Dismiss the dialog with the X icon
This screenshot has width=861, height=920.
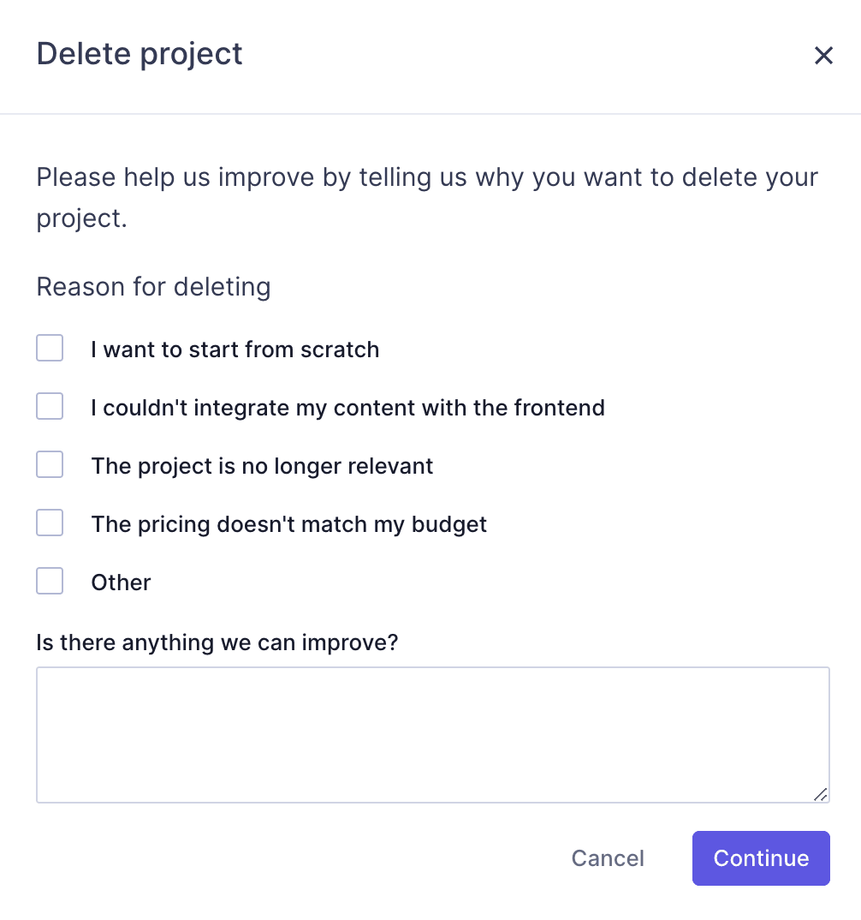pos(823,55)
